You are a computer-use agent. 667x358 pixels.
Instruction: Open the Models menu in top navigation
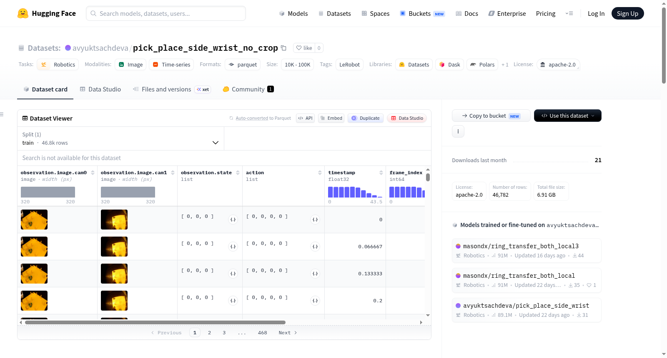click(x=293, y=13)
